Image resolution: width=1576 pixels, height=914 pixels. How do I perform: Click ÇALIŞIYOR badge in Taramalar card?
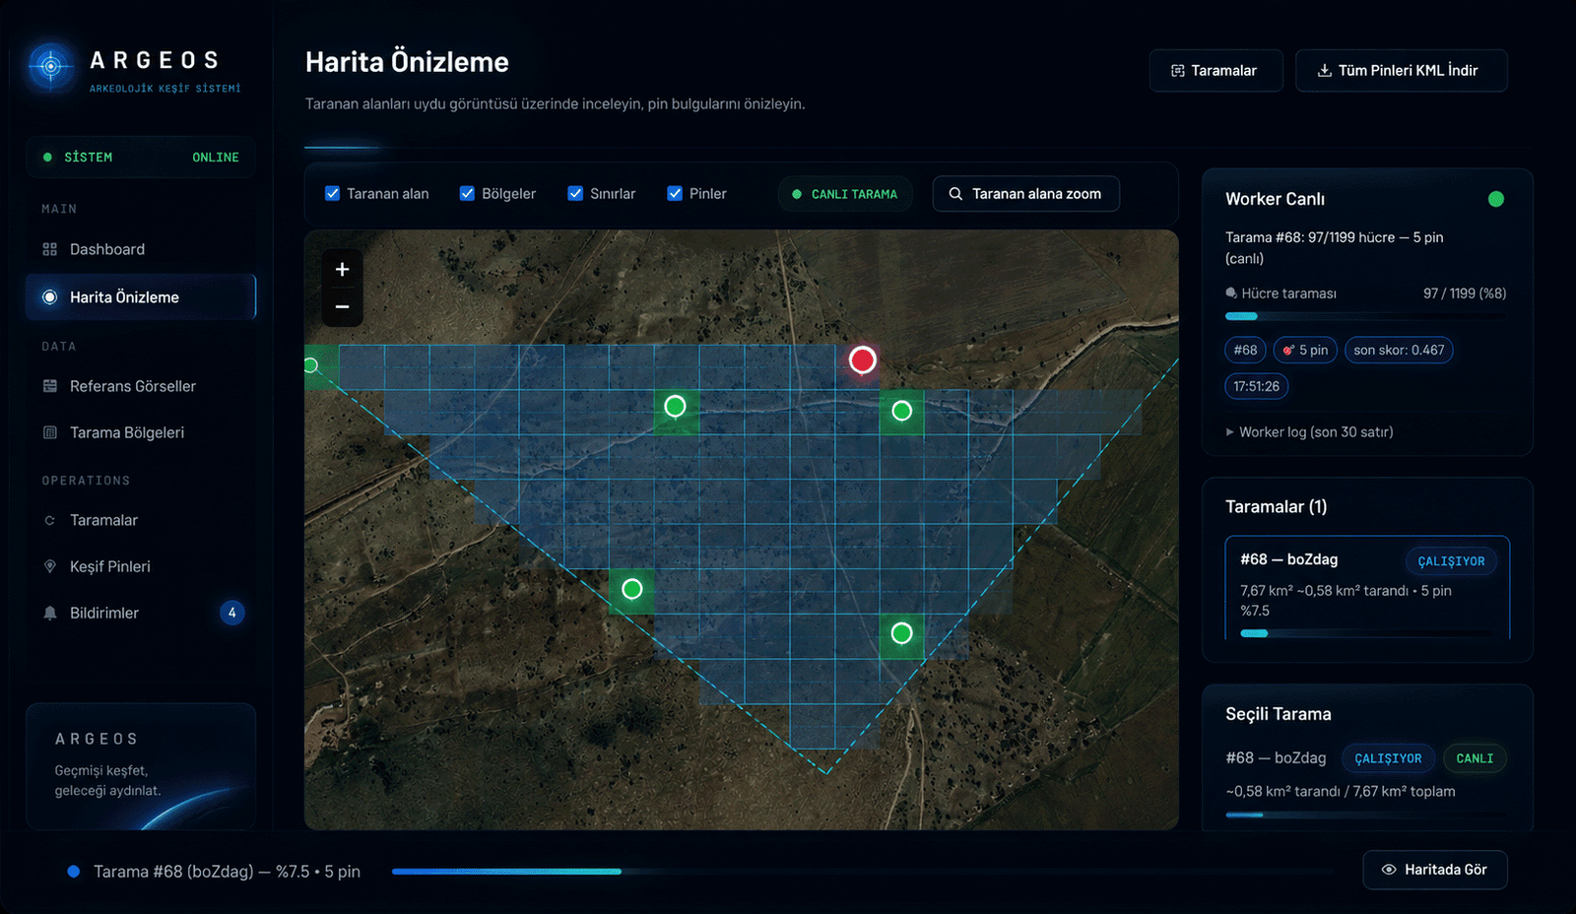[x=1451, y=560]
